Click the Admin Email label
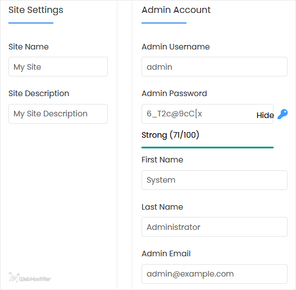Screen dimensions: 296x290 point(166,253)
